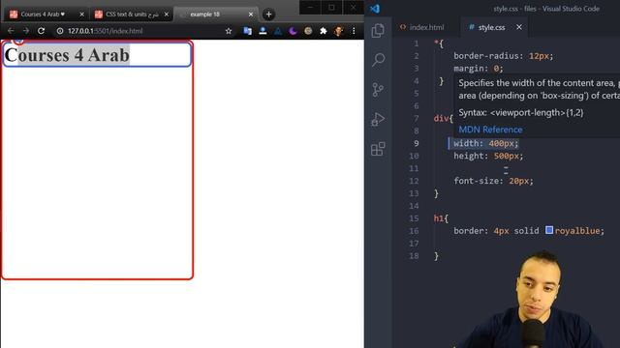This screenshot has height=348, width=620.
Task: Click the VS Code logo in the title bar
Action: click(x=375, y=8)
